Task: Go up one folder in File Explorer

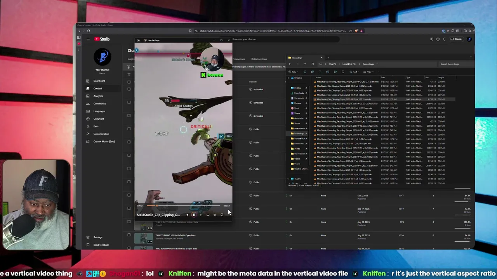Action: 305,64
